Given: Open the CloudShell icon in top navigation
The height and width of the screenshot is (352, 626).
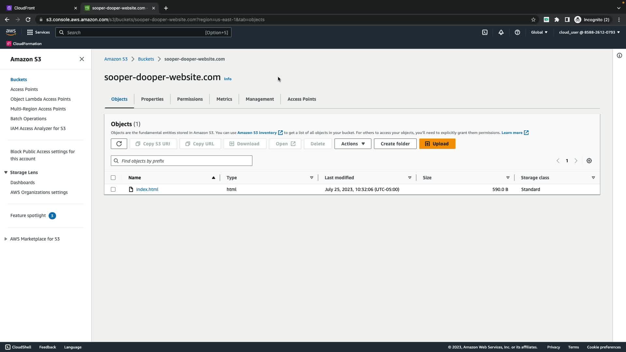Looking at the screenshot, I should tap(485, 32).
